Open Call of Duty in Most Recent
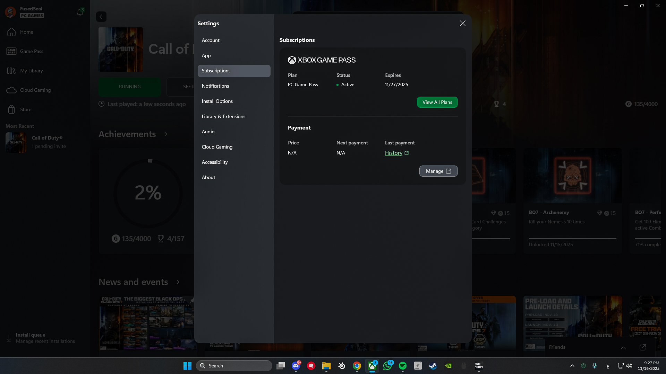The width and height of the screenshot is (666, 374). 45,142
